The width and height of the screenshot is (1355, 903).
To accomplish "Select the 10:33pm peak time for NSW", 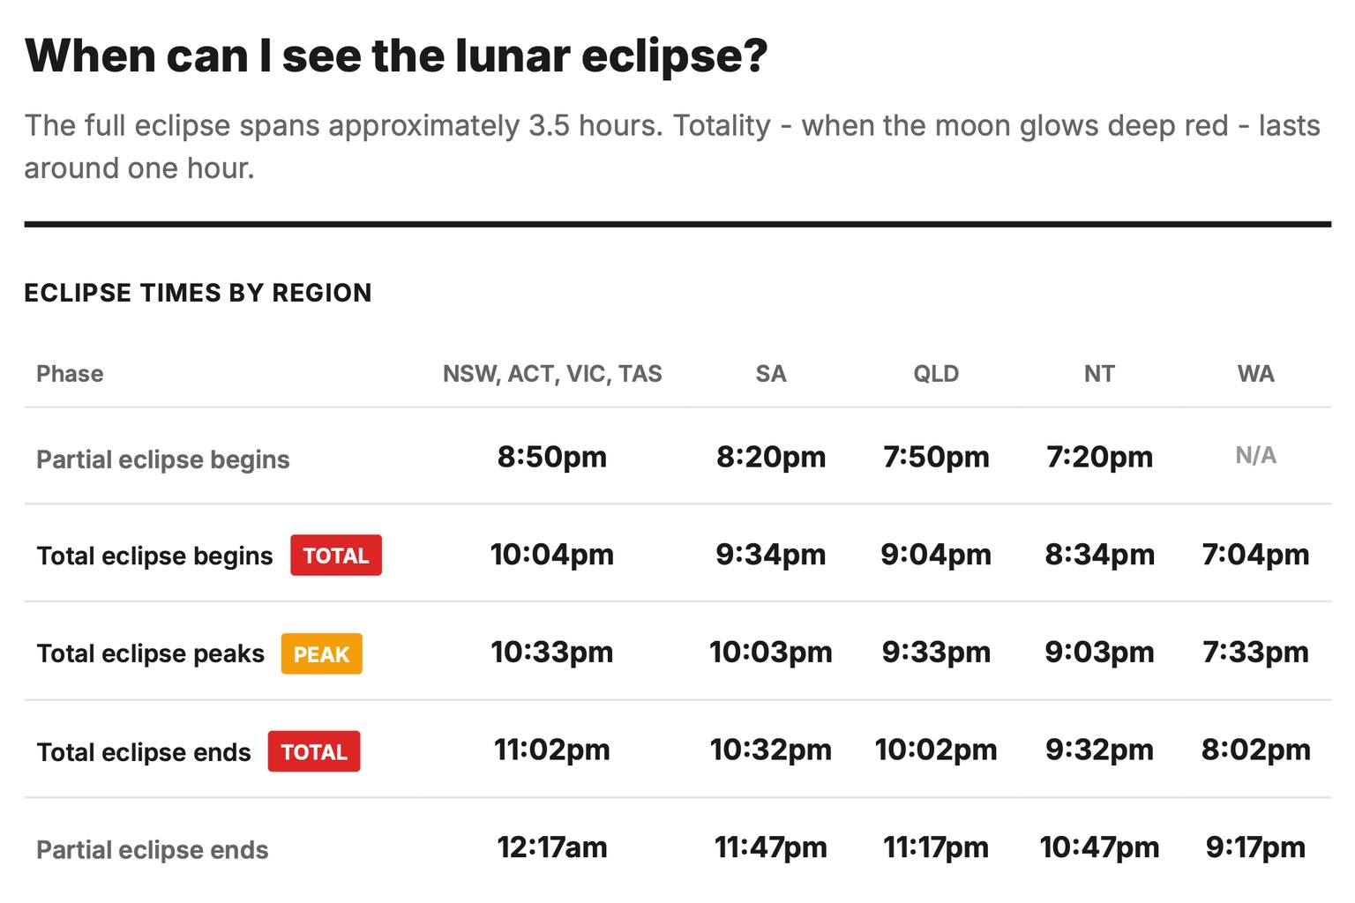I will (552, 653).
